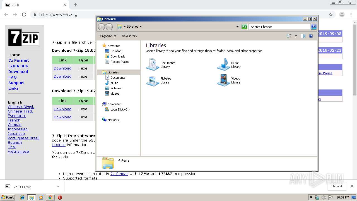
Task: Open Chrome from taskbar
Action: click(x=50, y=197)
